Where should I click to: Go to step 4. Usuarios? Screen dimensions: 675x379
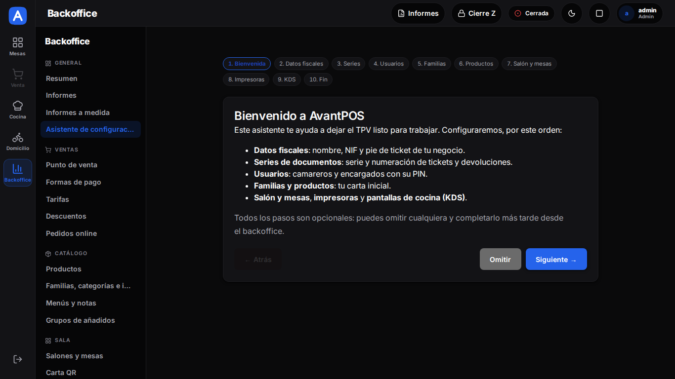tap(388, 64)
